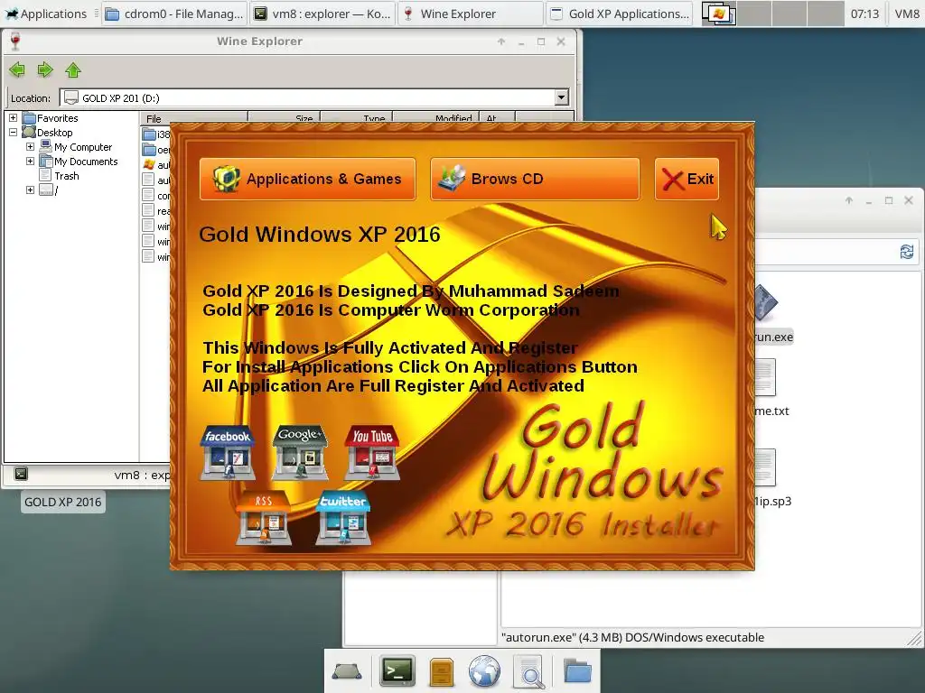Open application finder magnifier in dock
This screenshot has height=693, width=925.
(x=529, y=671)
